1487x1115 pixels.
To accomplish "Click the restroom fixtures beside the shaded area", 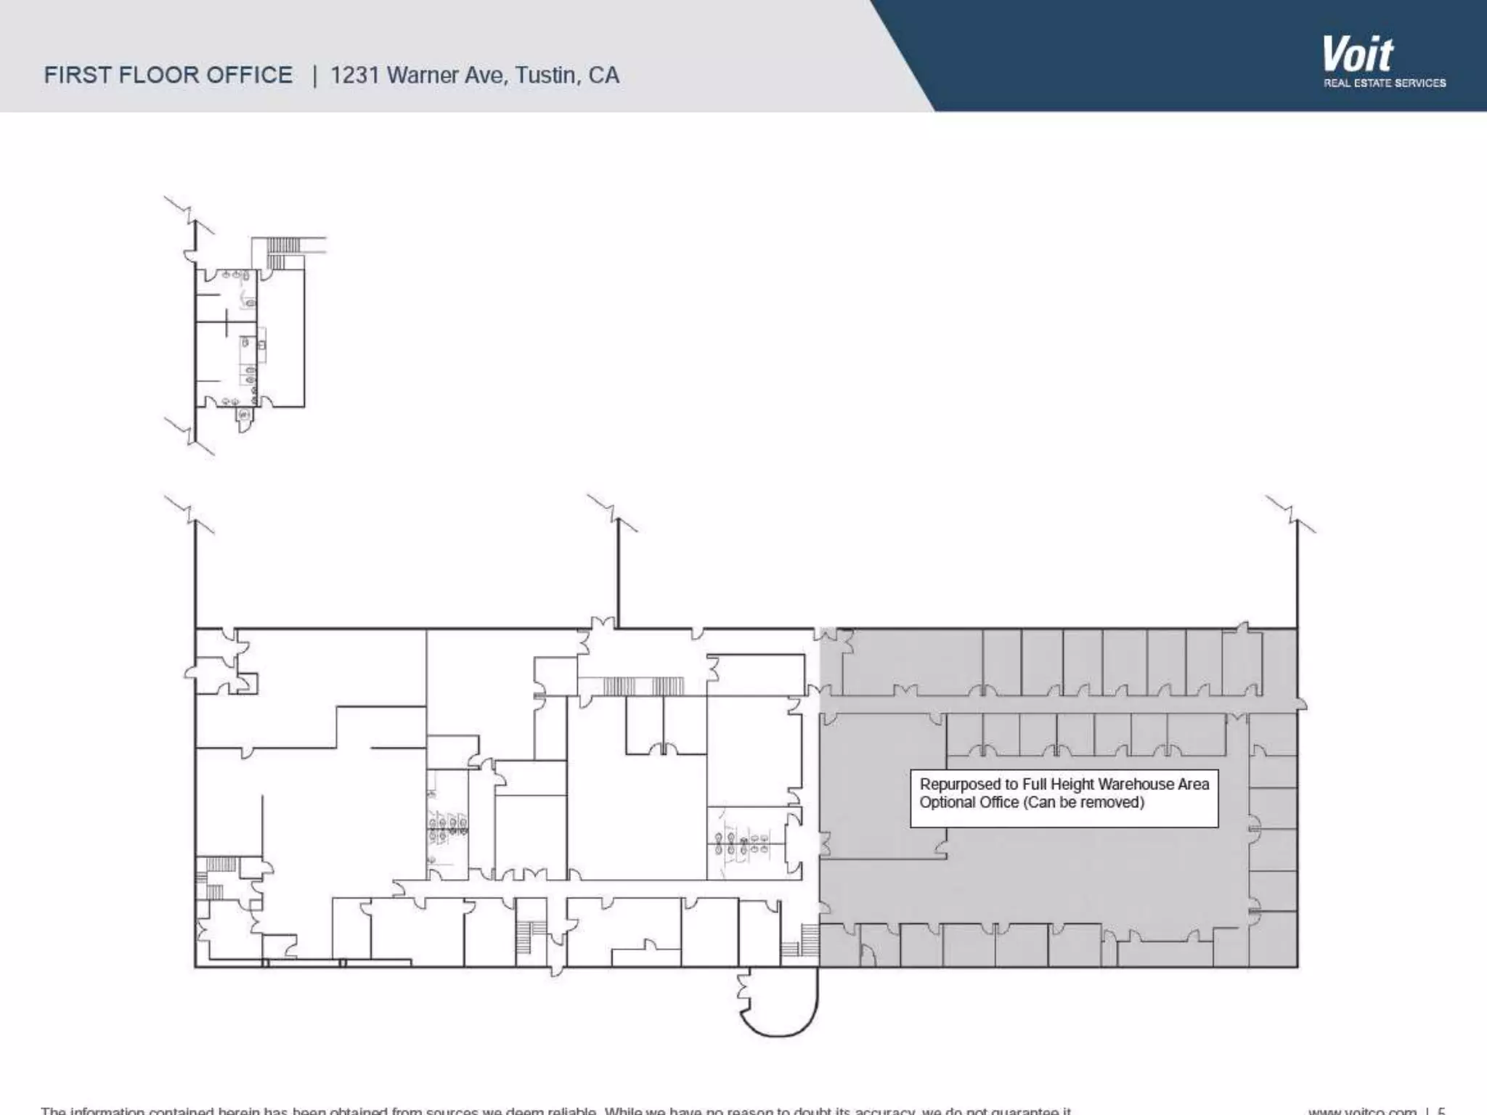I will click(x=742, y=844).
